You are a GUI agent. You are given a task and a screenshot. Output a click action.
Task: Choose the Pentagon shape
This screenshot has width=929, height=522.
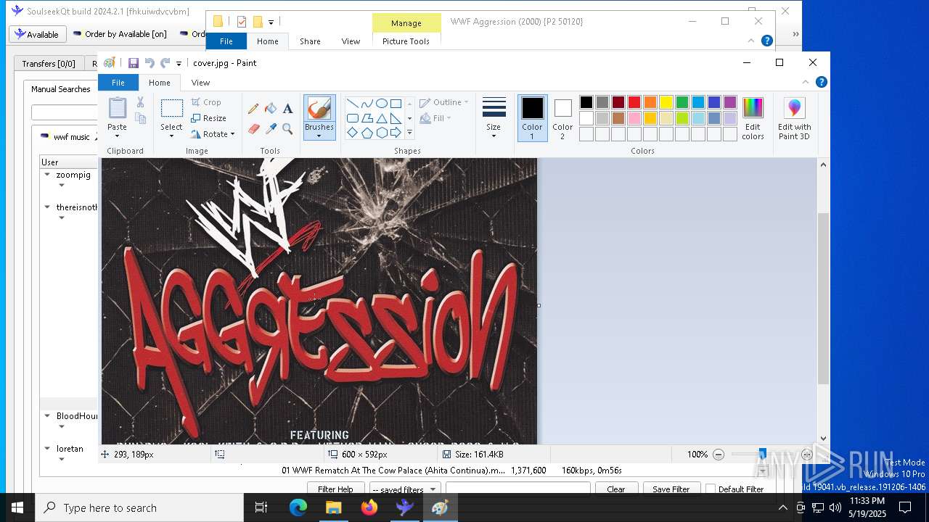coord(367,133)
